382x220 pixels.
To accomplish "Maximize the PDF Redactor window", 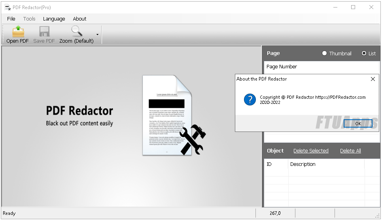I will [353, 7].
